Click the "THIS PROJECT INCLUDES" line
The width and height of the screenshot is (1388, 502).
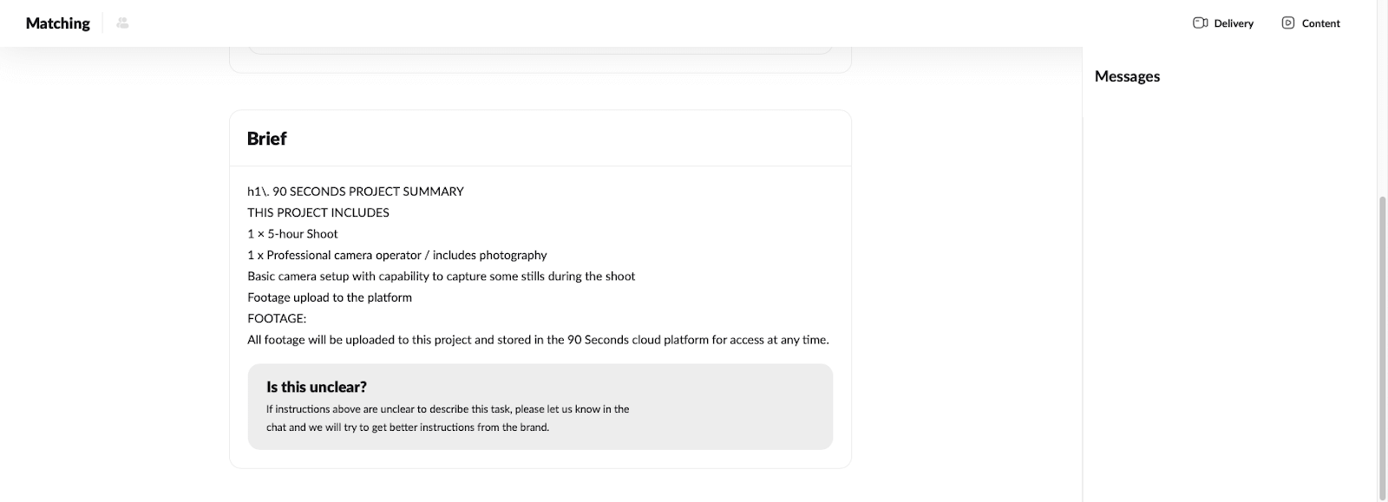pyautogui.click(x=318, y=212)
